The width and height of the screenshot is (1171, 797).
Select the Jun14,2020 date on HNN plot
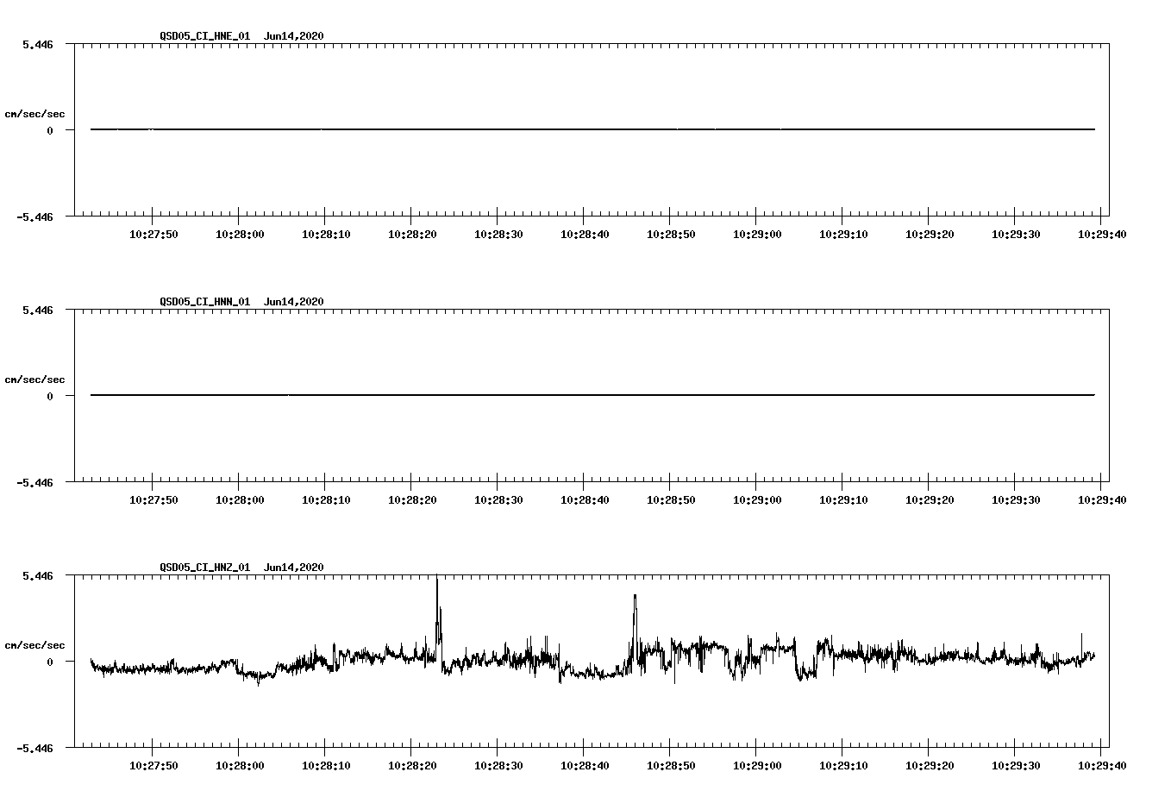pyautogui.click(x=294, y=301)
